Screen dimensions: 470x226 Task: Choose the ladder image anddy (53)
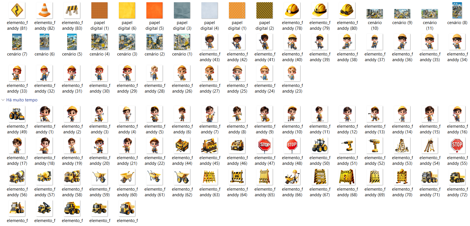[x=402, y=146]
